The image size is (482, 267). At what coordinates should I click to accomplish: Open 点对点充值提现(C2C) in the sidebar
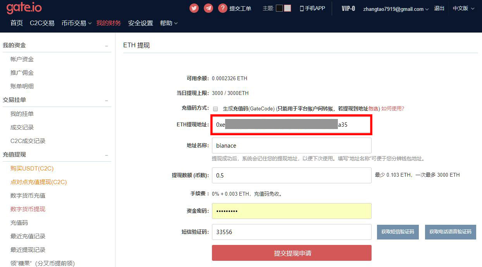click(x=39, y=182)
